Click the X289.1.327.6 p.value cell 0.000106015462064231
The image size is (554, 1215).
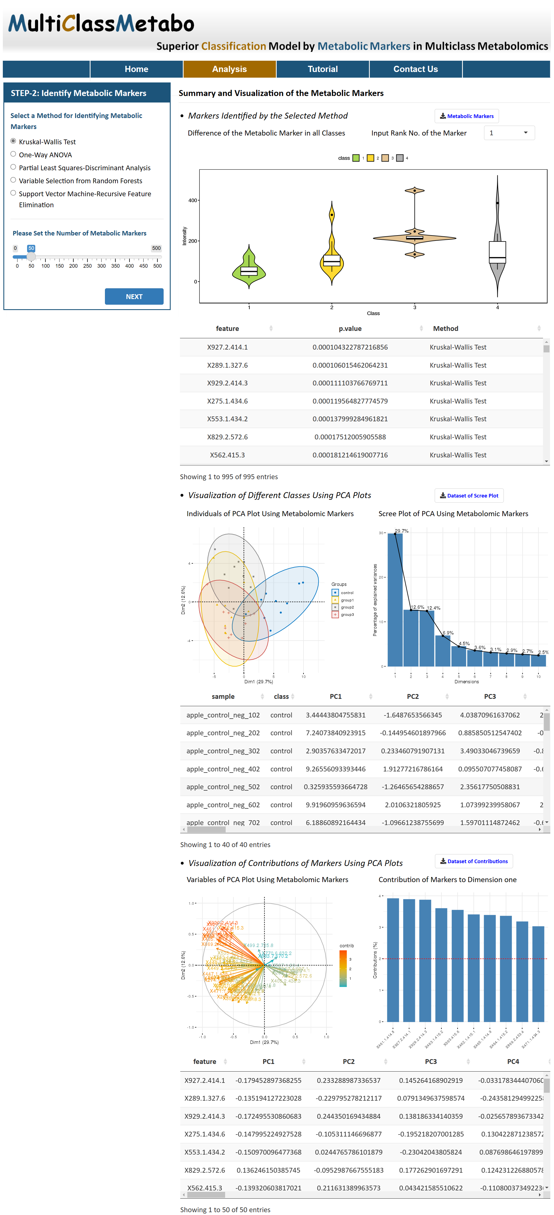click(350, 365)
